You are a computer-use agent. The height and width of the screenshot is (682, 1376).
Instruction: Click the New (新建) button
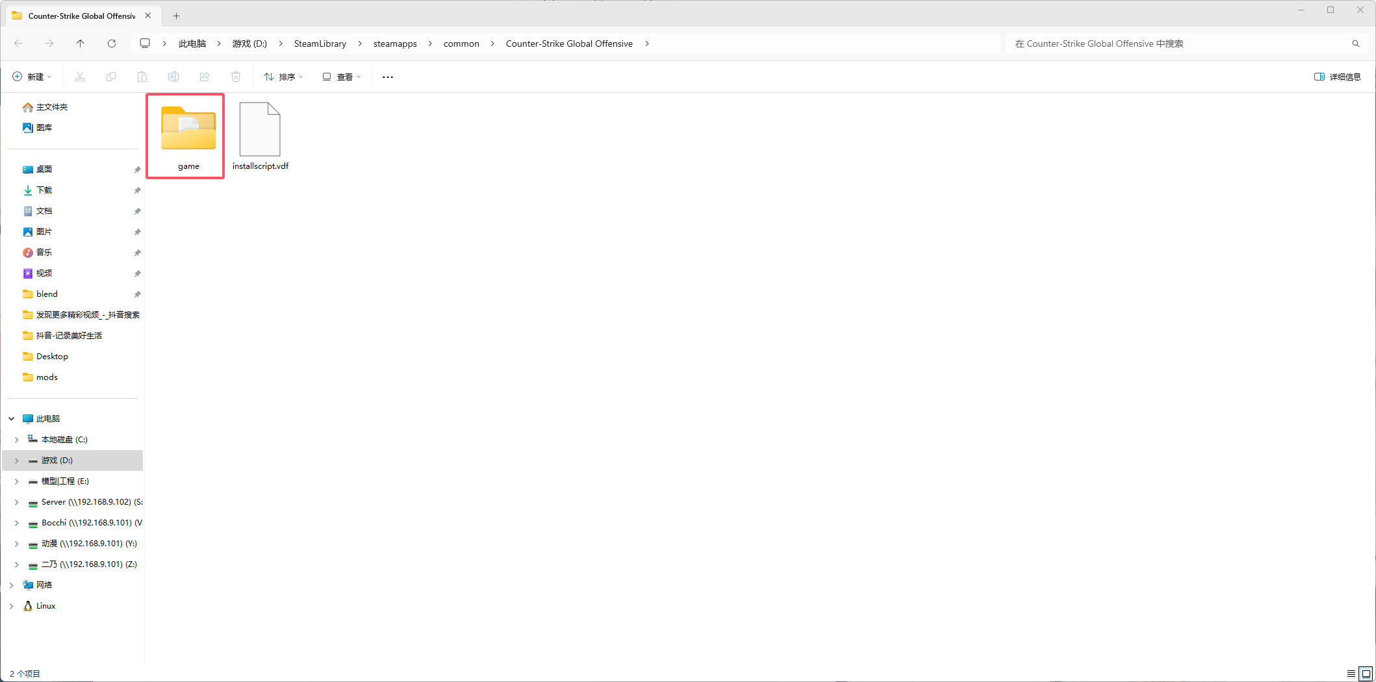pos(32,77)
